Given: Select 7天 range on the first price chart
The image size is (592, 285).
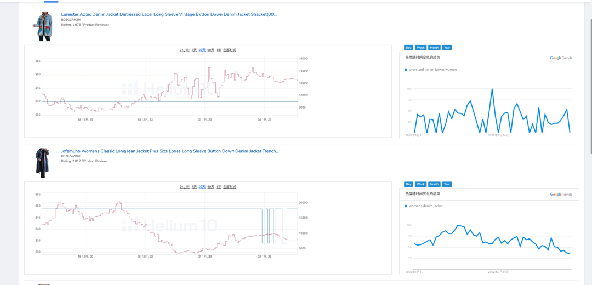Looking at the screenshot, I should tap(194, 50).
